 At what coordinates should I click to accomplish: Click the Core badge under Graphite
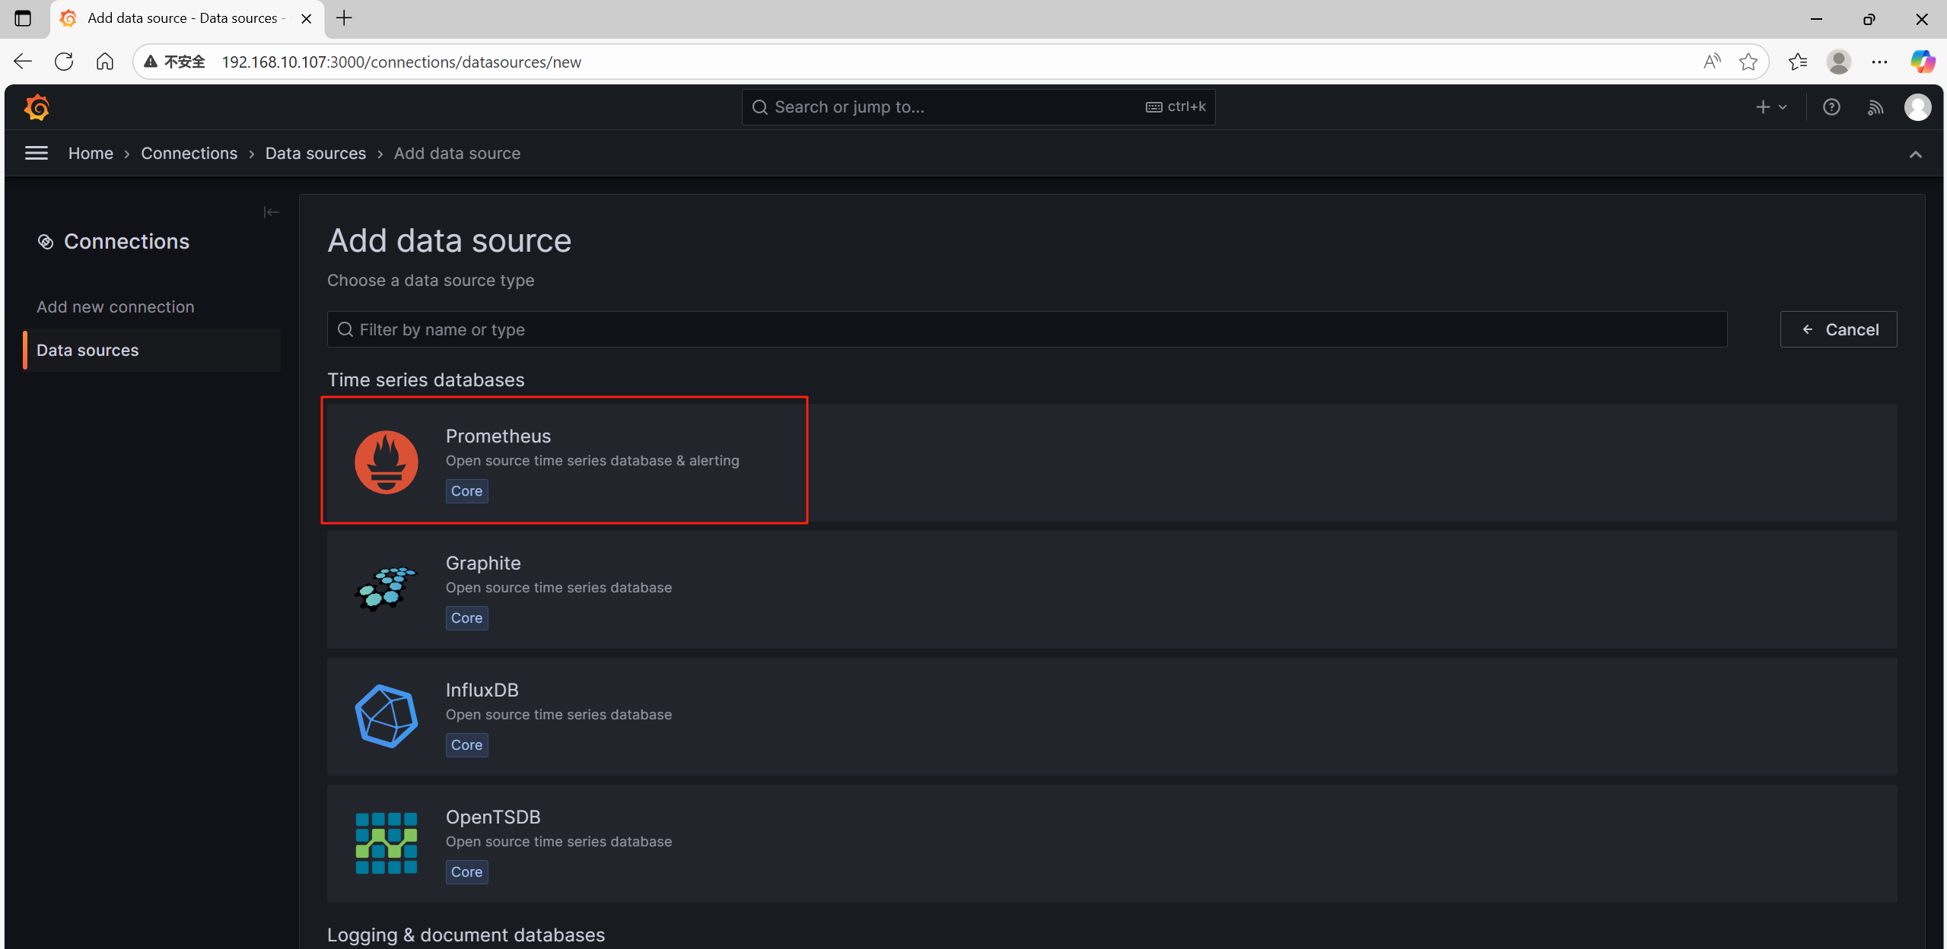click(x=466, y=618)
